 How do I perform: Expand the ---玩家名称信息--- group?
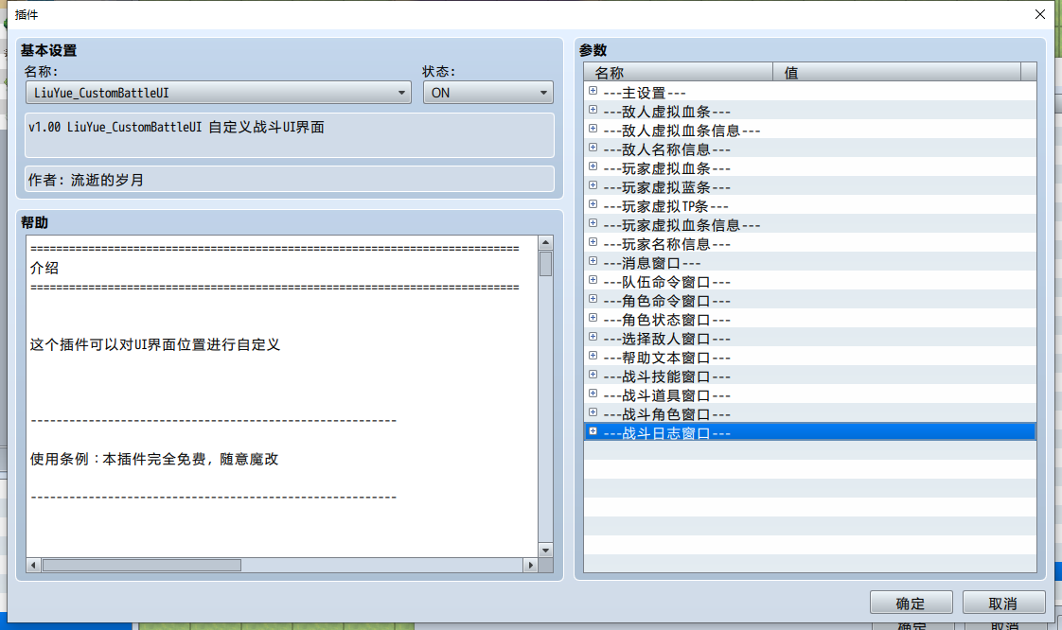(593, 242)
